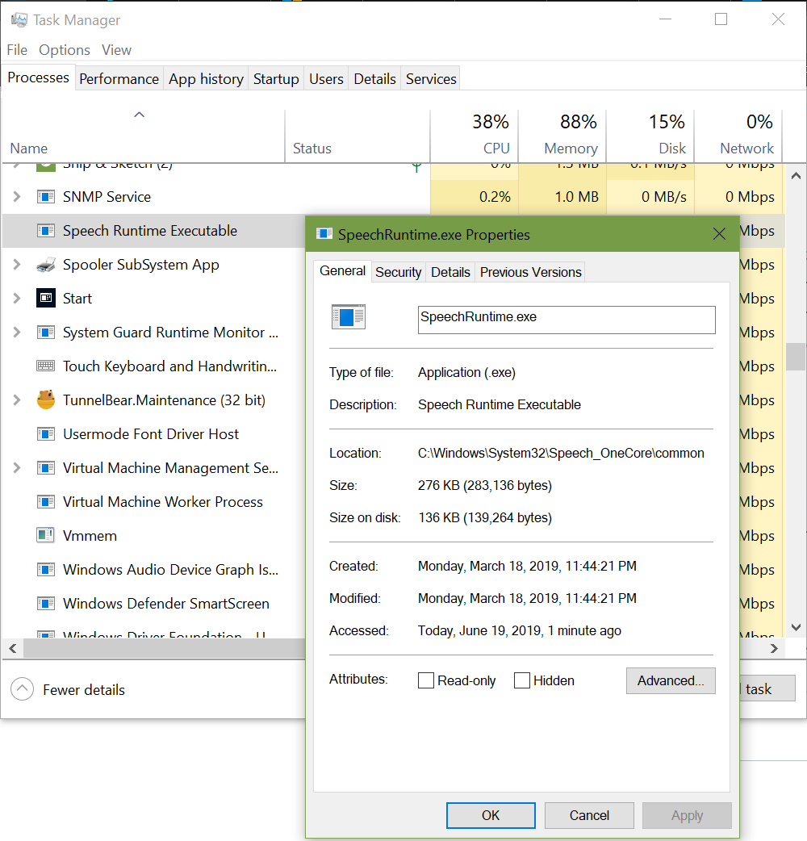Click the vertical scrollbar in Task Manager
The image size is (807, 841).
pos(796,355)
